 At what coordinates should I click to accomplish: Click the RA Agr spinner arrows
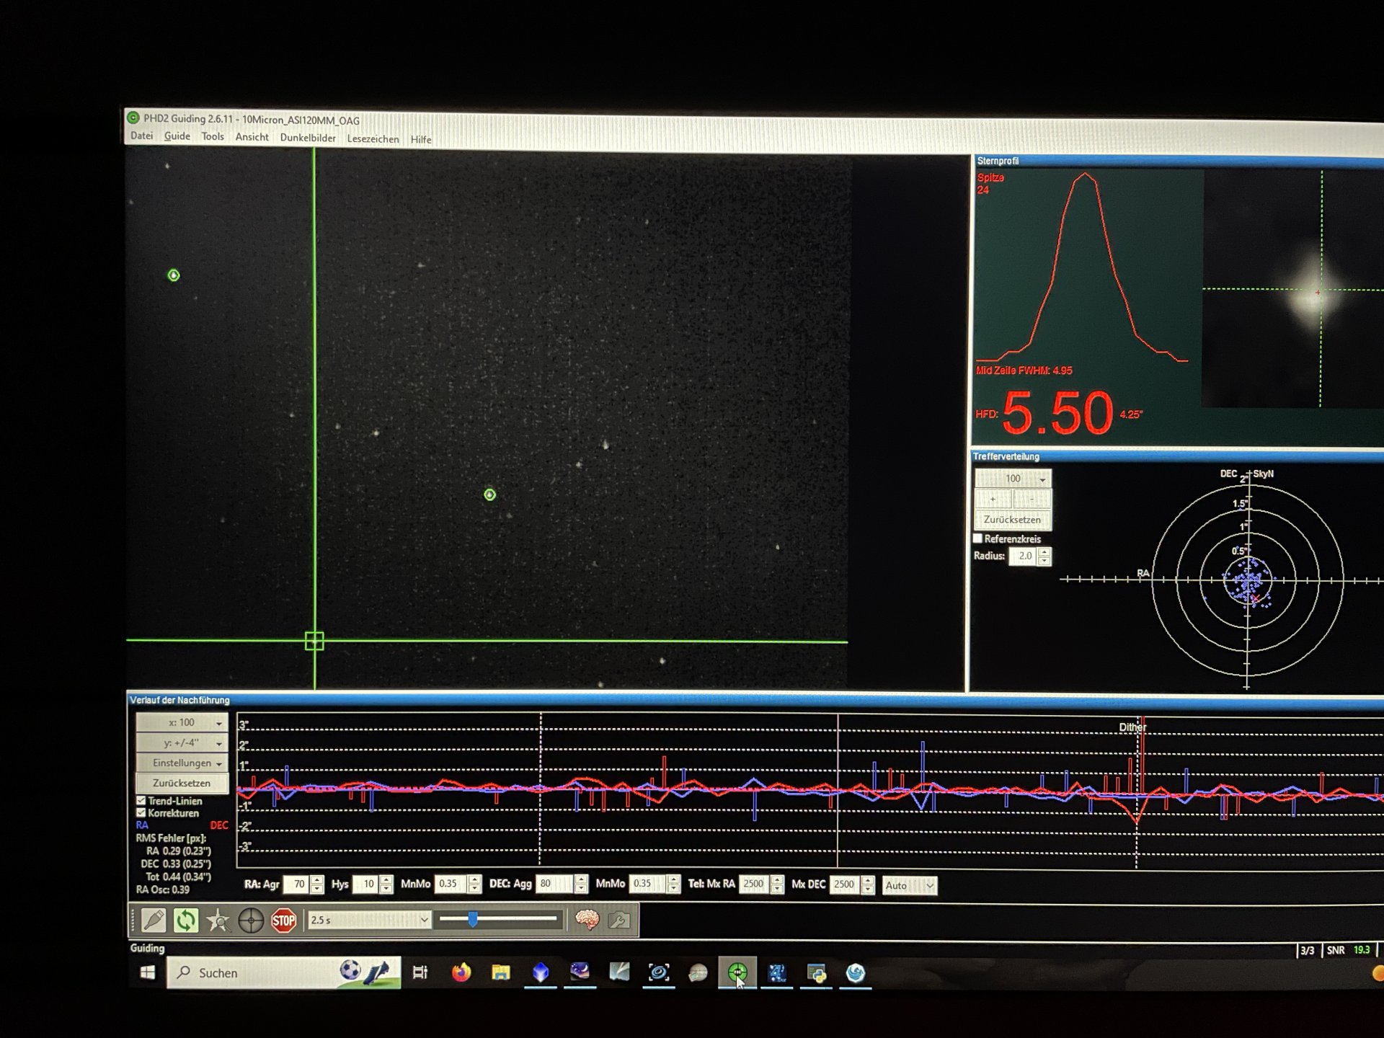[x=317, y=884]
